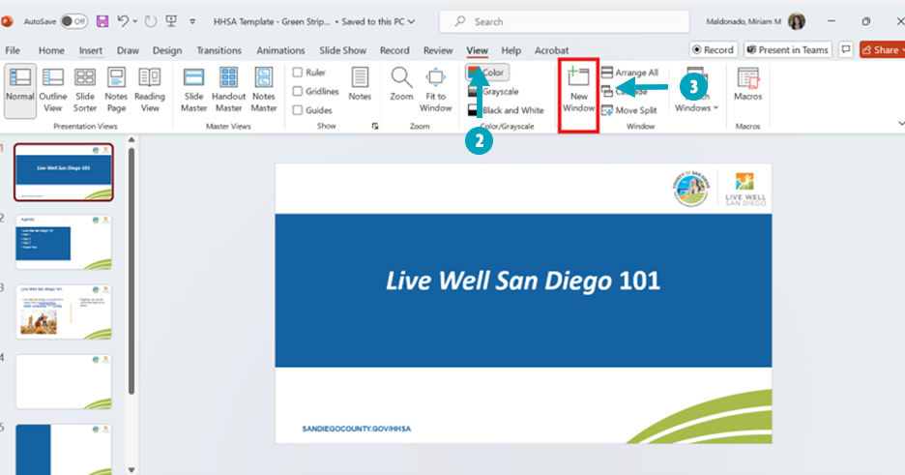Image resolution: width=905 pixels, height=475 pixels.
Task: Open the Zoom dialog
Action: [401, 85]
